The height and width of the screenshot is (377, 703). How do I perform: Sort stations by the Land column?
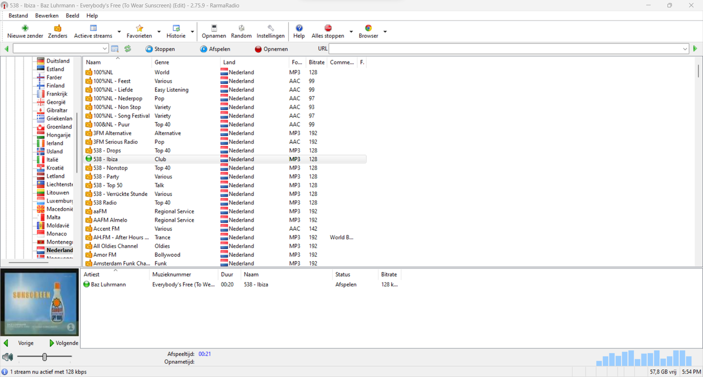(x=254, y=62)
